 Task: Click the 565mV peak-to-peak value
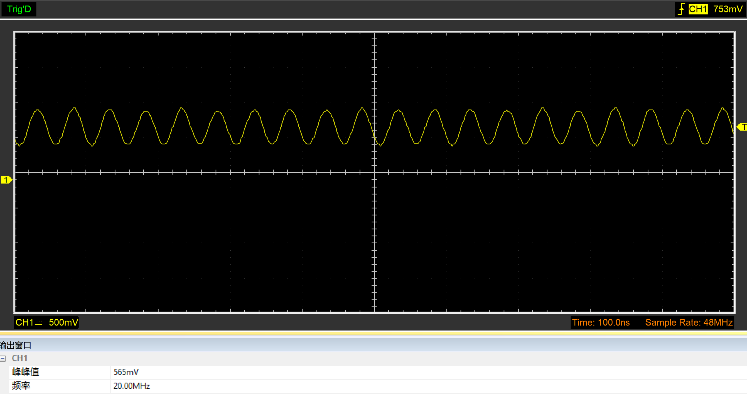click(126, 372)
